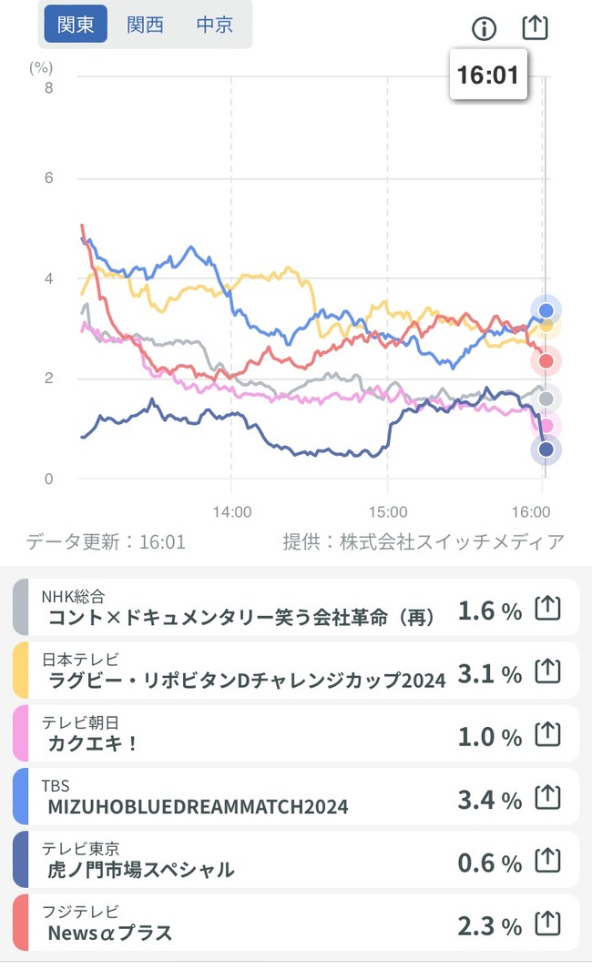Screen dimensions: 592x969
Task: Select the blue TBS data point on chart
Action: [546, 310]
